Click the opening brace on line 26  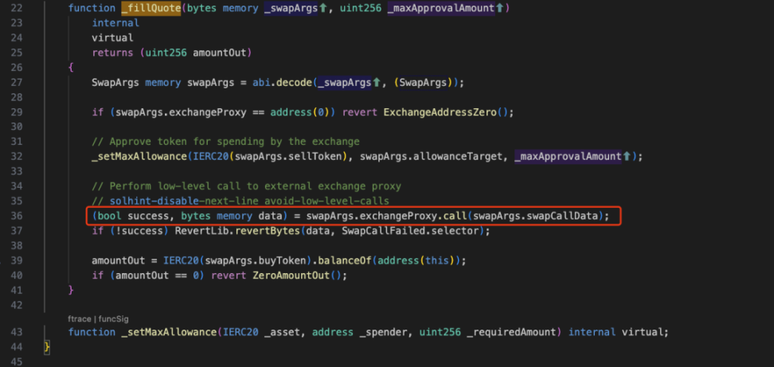coord(71,68)
